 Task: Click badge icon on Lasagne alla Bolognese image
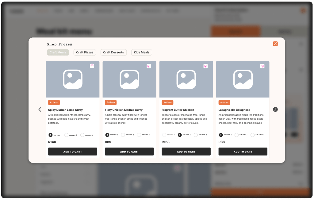(x=262, y=66)
